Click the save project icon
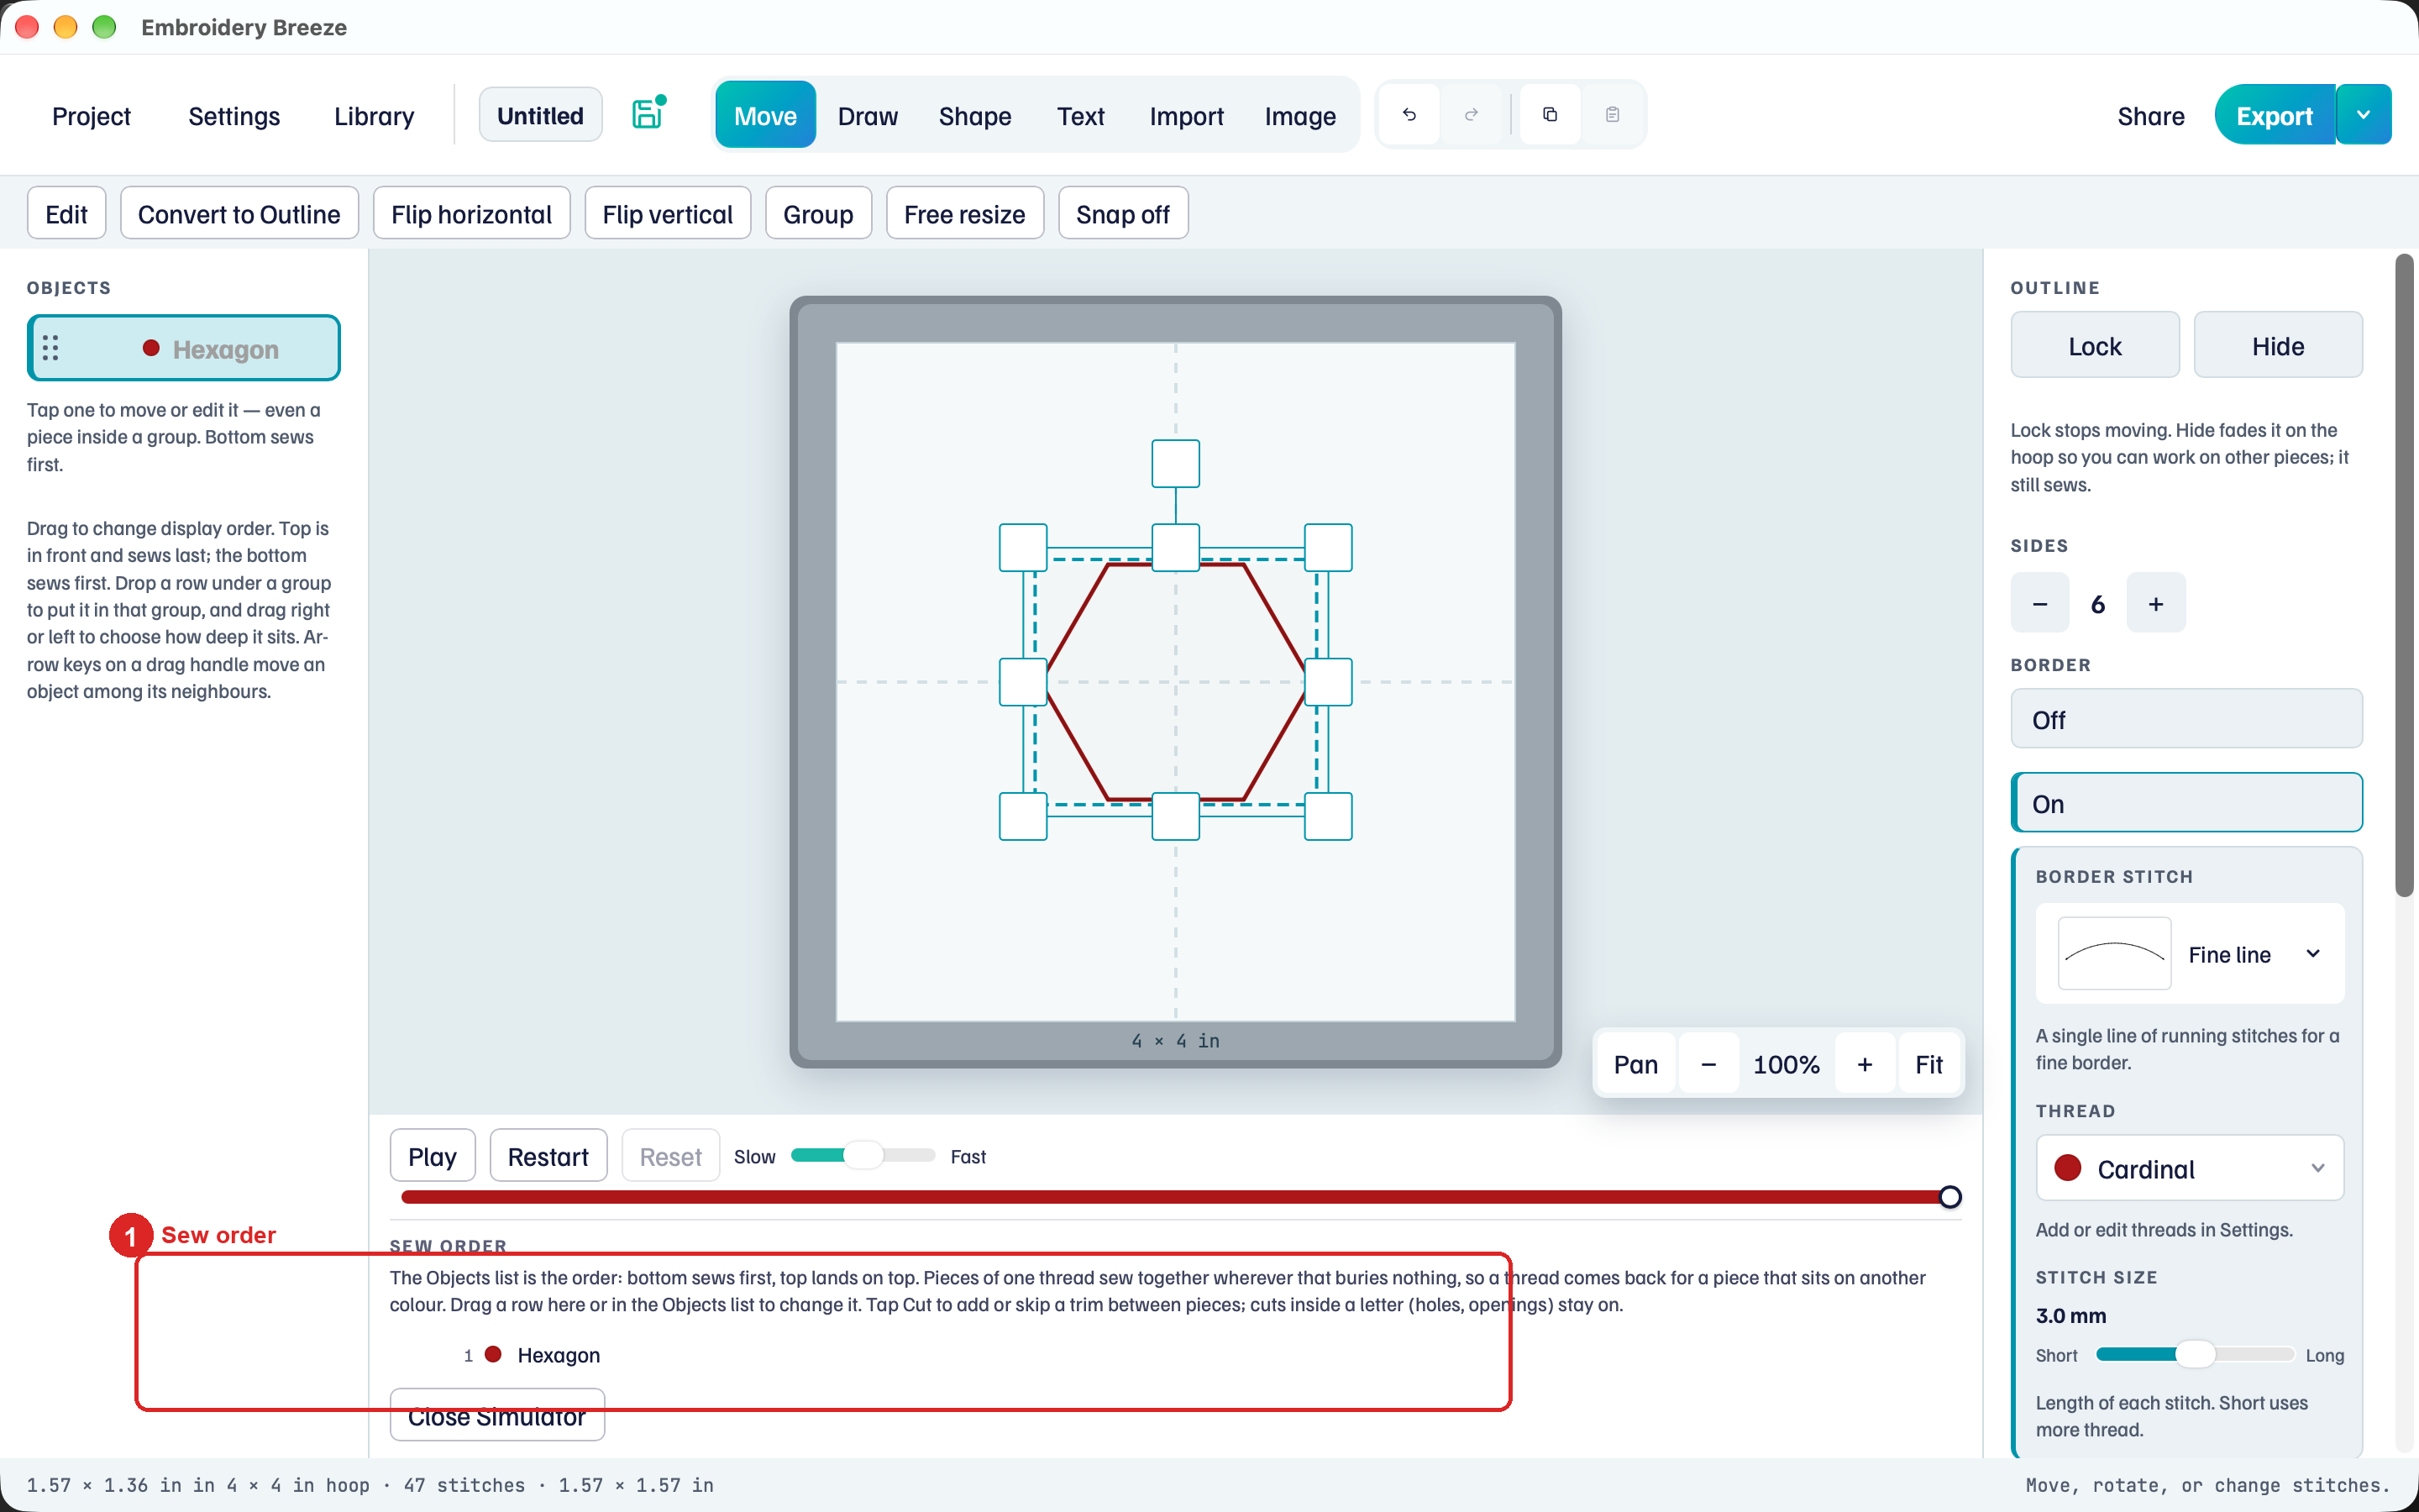Image resolution: width=2419 pixels, height=1512 pixels. (x=648, y=114)
